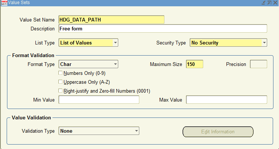This screenshot has height=149, width=279.
Task: Minimize the Value Sets window
Action: tap(263, 3)
